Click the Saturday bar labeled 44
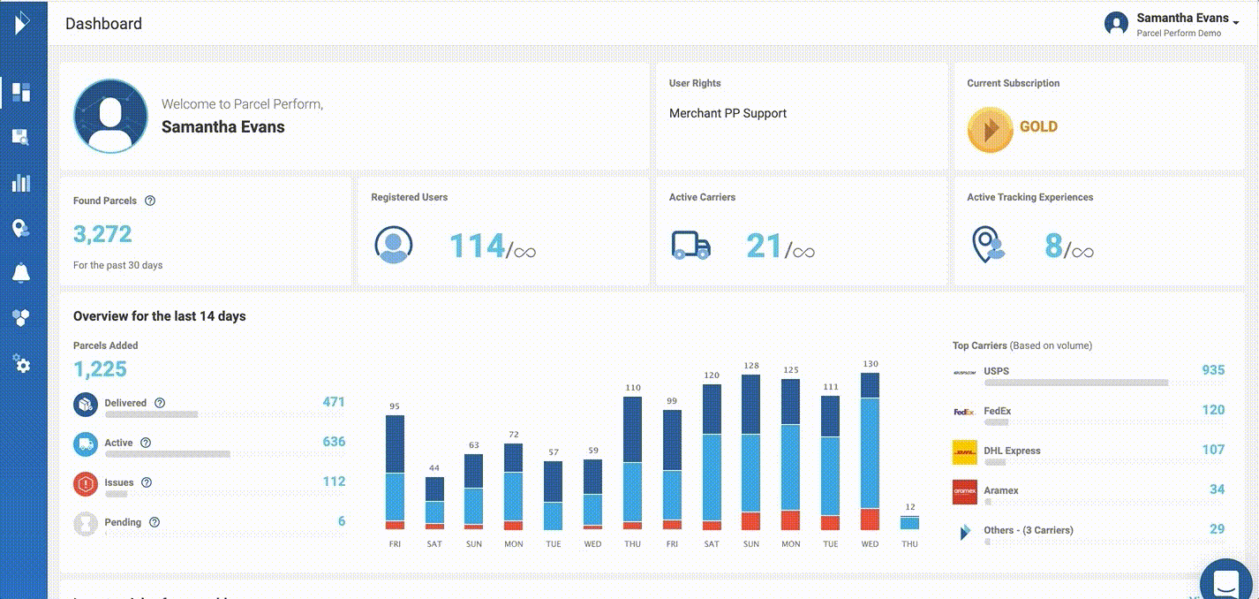 tap(434, 504)
